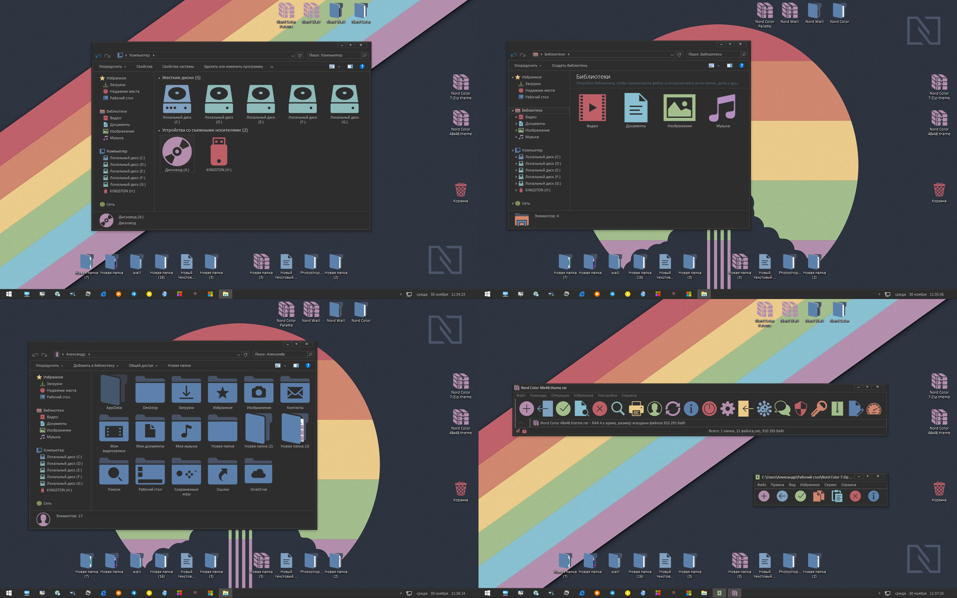Expand Сеть node in Библиотеки window tree
This screenshot has height=598, width=957.
(x=513, y=203)
